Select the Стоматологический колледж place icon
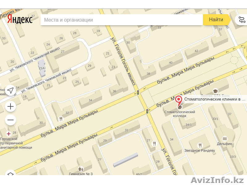 coord(180,107)
